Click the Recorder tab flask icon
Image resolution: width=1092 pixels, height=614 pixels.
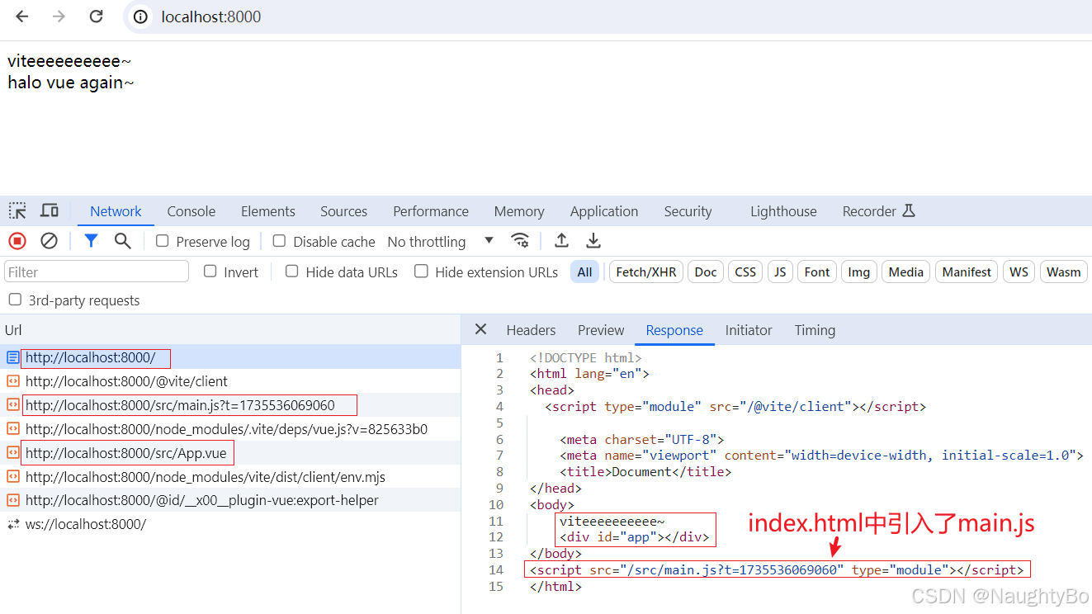click(909, 211)
